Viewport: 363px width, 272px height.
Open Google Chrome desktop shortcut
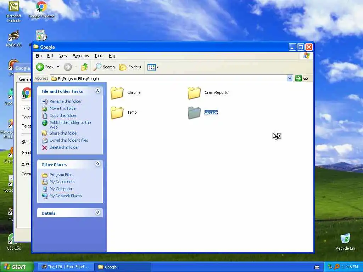(41, 10)
